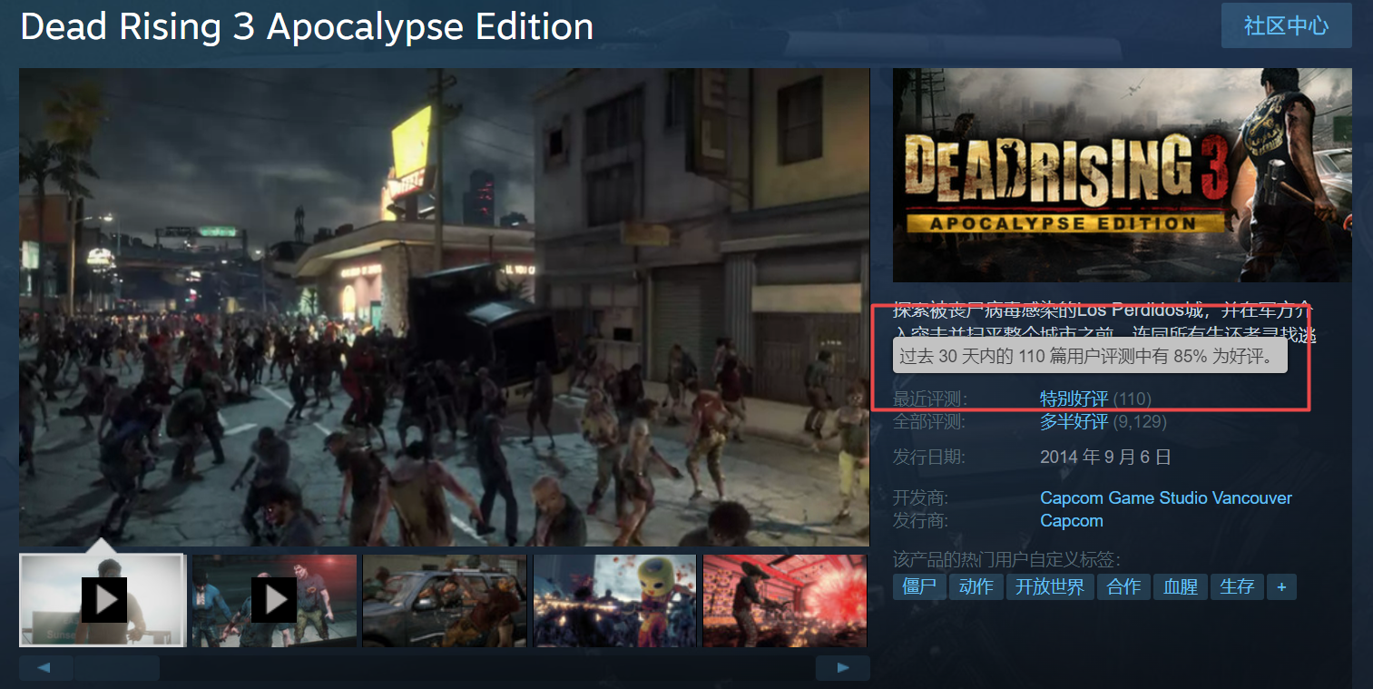Screen dimensions: 1373x689
Task: Click the right arrow of thumbnail scroller
Action: [842, 668]
